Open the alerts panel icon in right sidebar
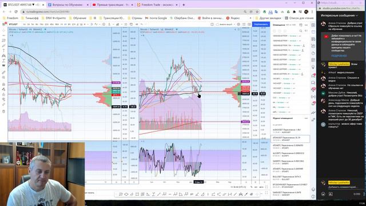This screenshot has height=206, width=366. tap(313, 32)
